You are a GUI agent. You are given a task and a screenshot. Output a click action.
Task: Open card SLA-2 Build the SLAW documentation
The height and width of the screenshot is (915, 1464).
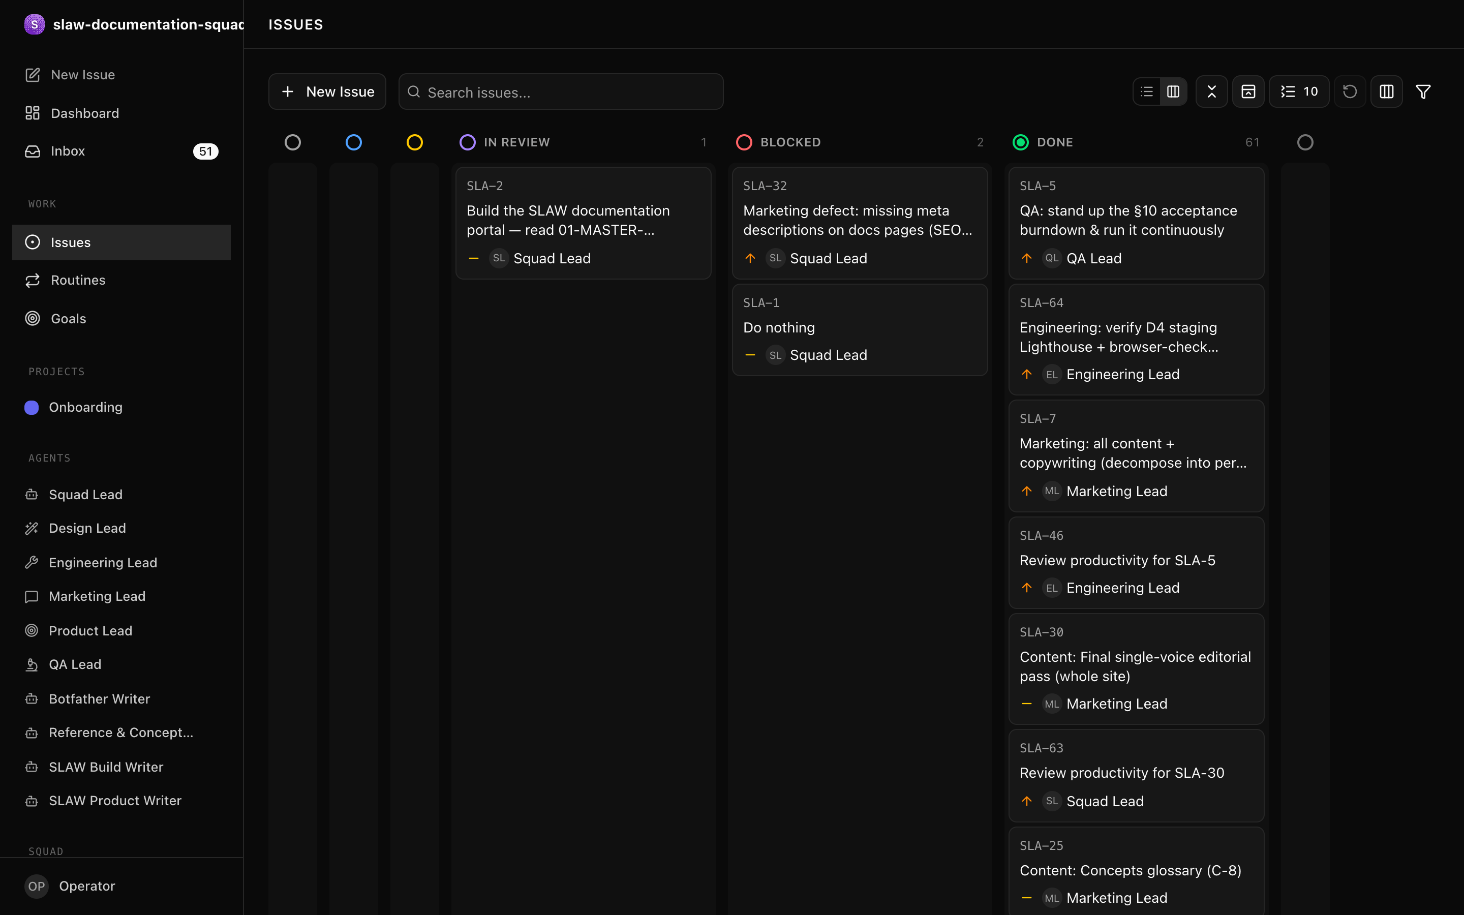[x=583, y=223]
